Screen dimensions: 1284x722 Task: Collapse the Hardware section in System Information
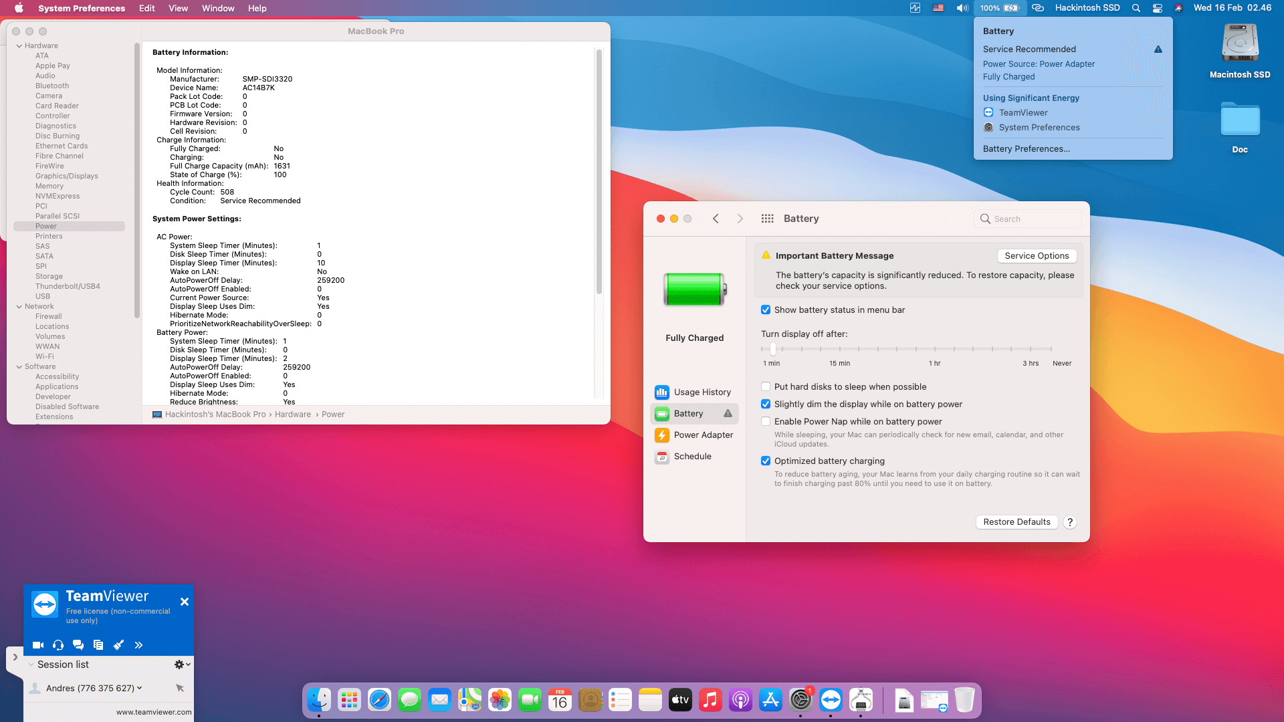tap(19, 45)
